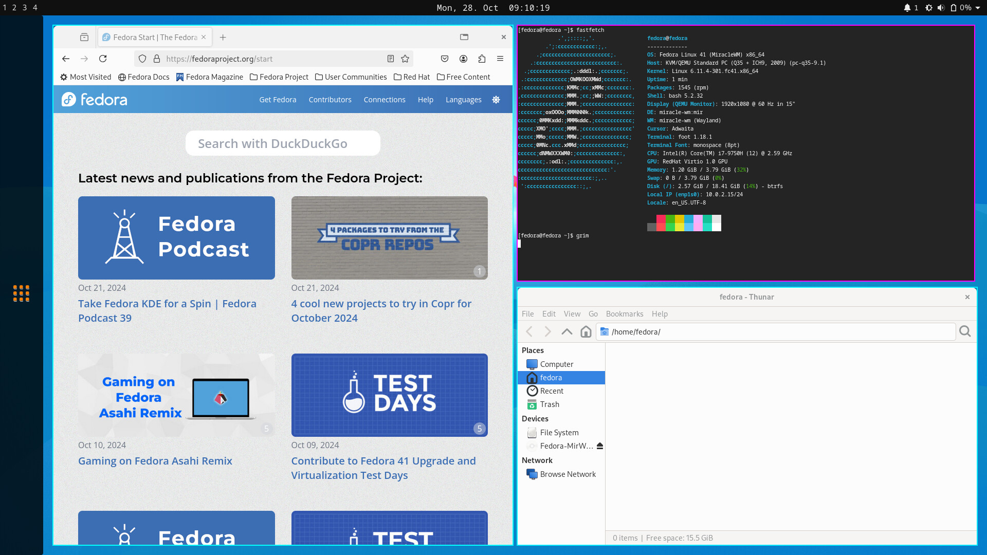Click the Thunar home folder icon

(586, 331)
